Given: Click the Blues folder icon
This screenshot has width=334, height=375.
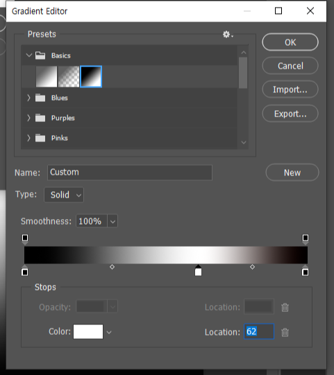Looking at the screenshot, I should tap(40, 98).
